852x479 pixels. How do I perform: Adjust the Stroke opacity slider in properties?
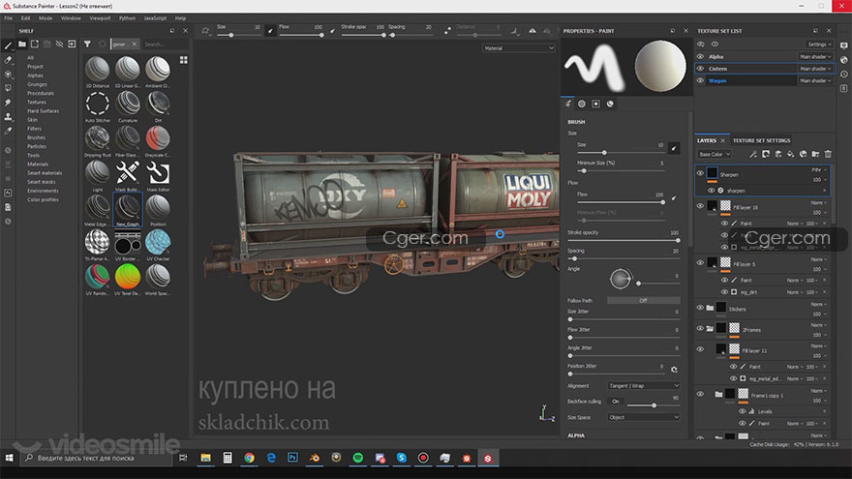pos(624,240)
